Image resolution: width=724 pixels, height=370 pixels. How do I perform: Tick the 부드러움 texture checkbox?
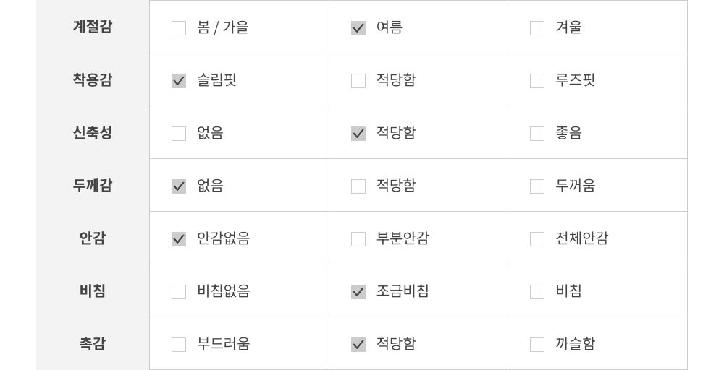[x=179, y=345]
